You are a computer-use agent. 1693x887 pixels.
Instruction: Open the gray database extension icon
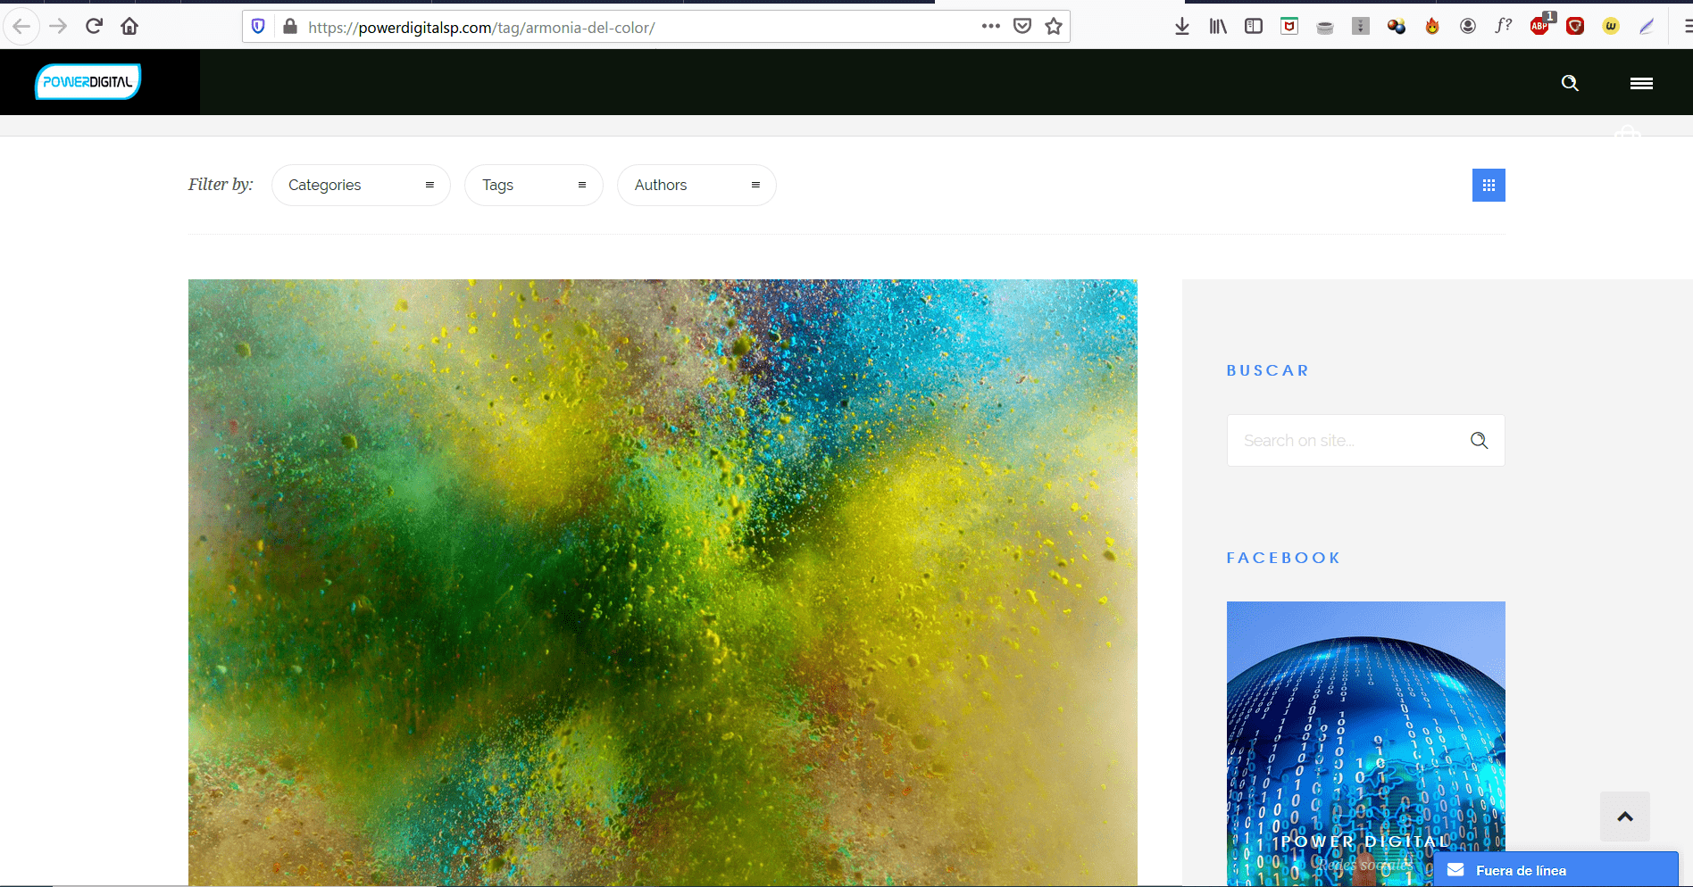1325,27
